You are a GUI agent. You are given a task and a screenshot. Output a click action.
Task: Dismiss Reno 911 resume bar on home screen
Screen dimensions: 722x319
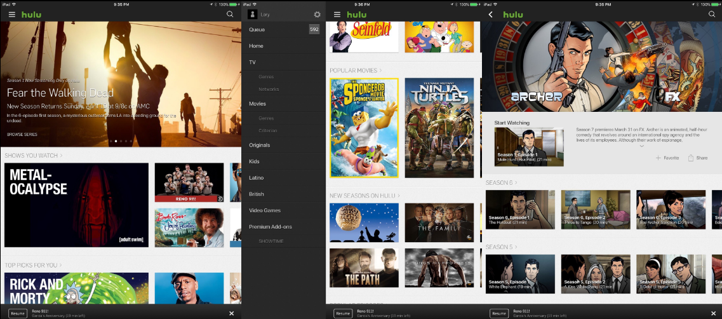pos(232,313)
